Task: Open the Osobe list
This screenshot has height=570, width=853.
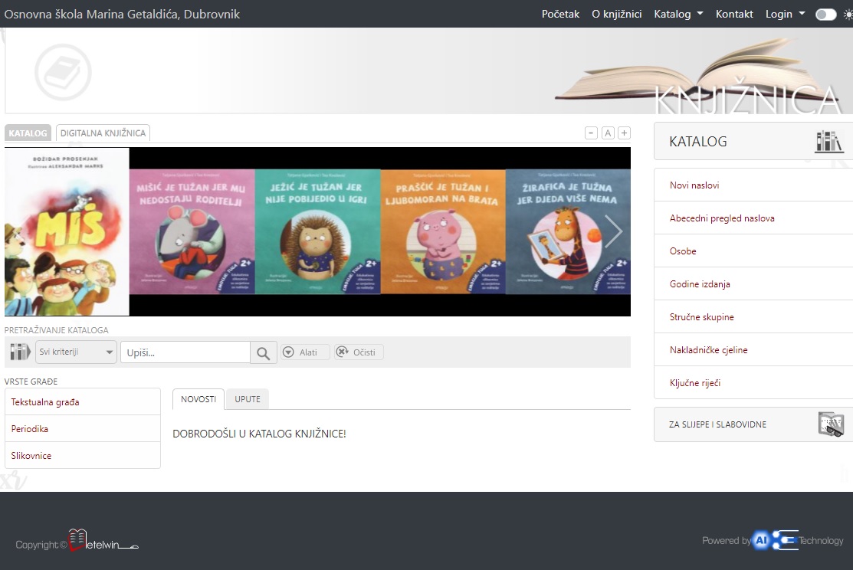Action: point(683,251)
